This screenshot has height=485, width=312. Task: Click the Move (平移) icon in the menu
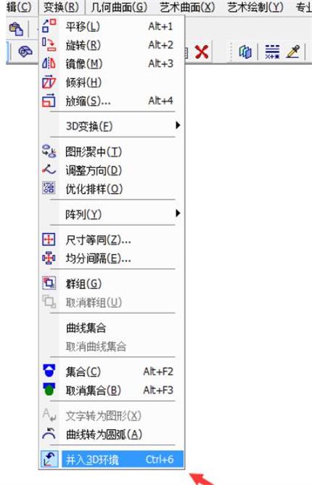(49, 25)
